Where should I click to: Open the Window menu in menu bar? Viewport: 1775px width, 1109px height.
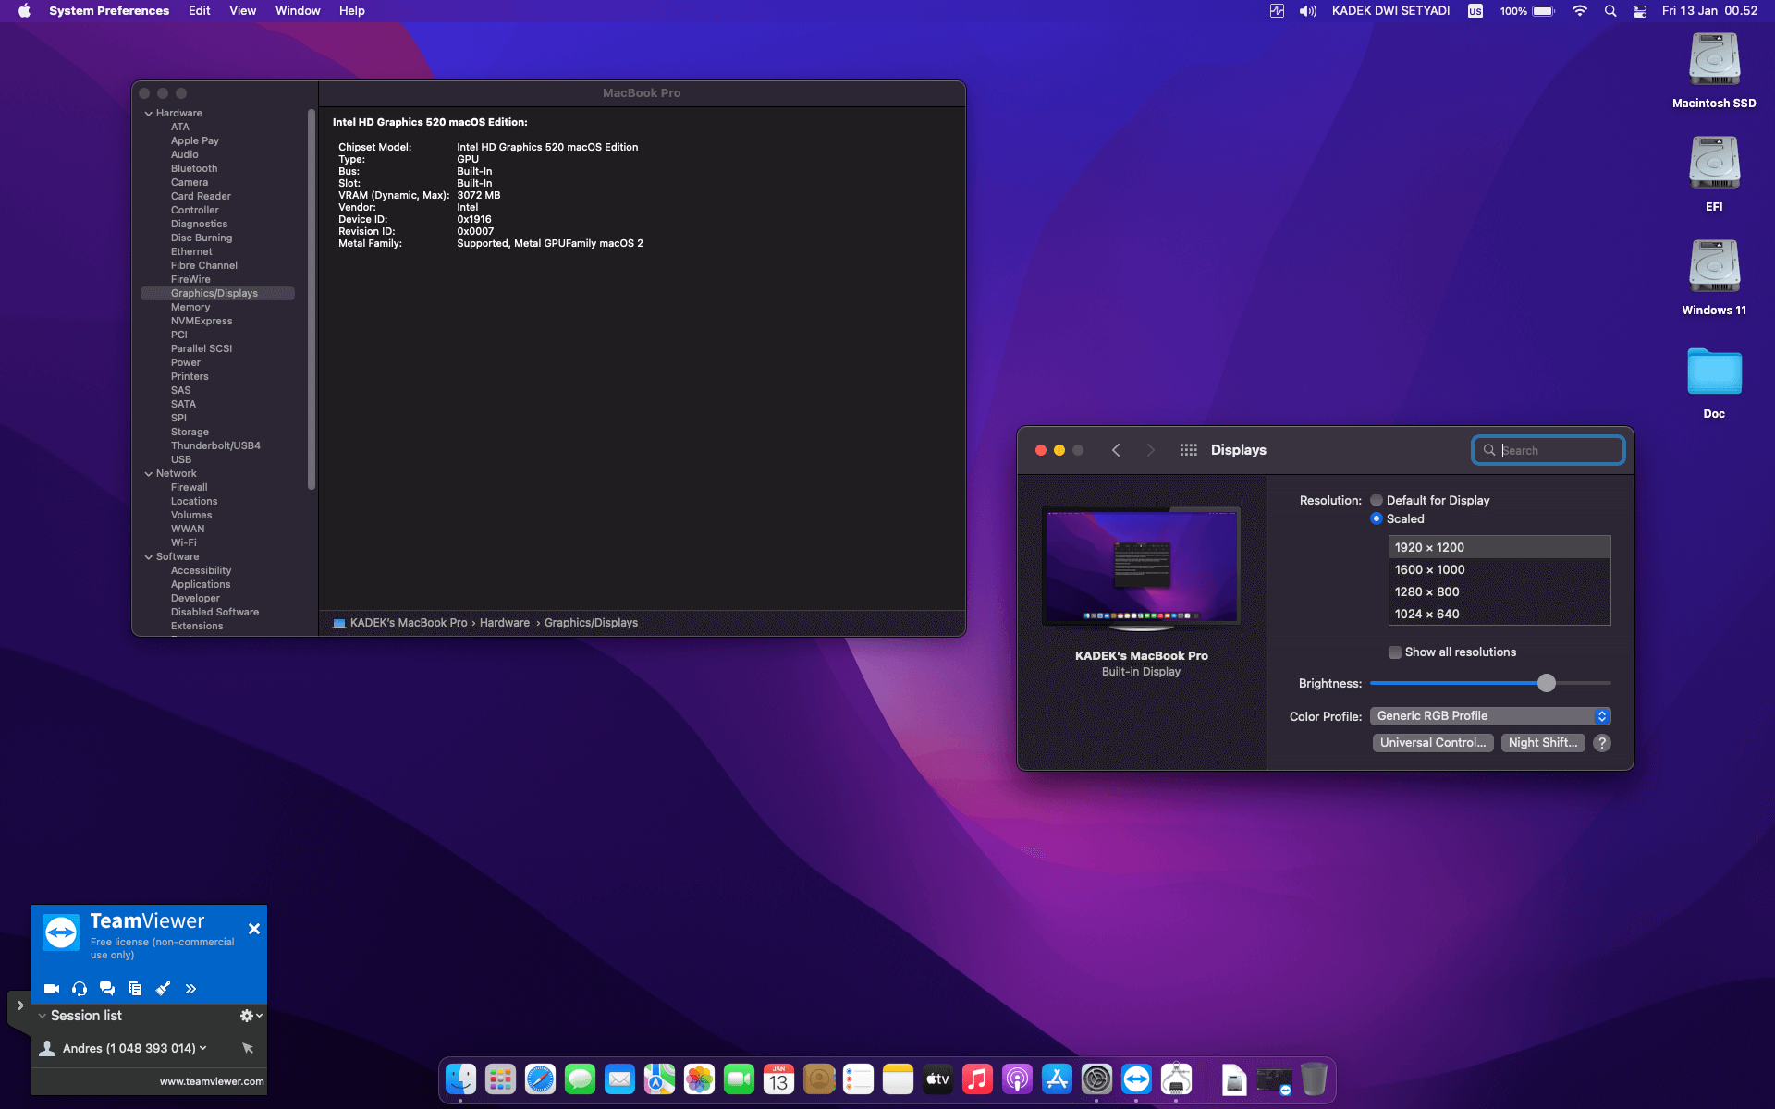297,11
